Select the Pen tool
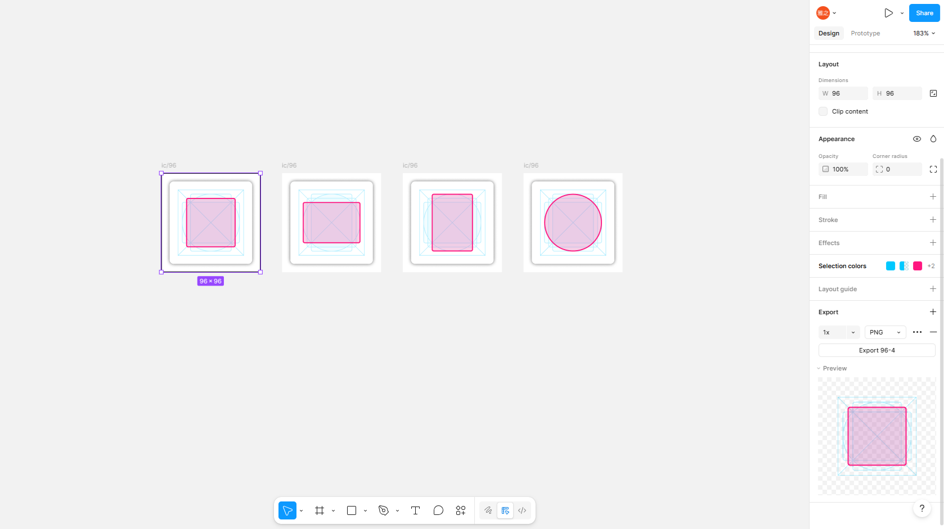The height and width of the screenshot is (529, 944). [384, 510]
